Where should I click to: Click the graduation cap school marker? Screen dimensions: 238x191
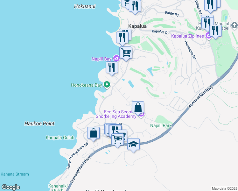point(133,145)
